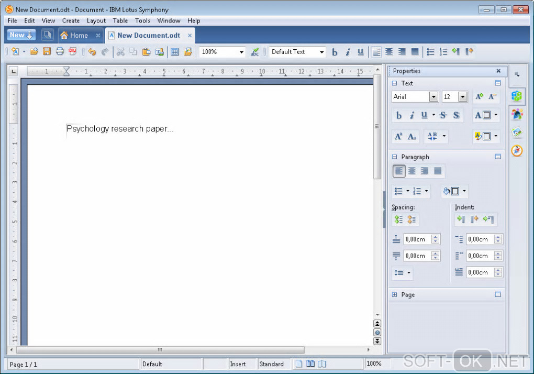The height and width of the screenshot is (374, 534).
Task: Click the spacing above paragraph field
Action: click(x=418, y=239)
